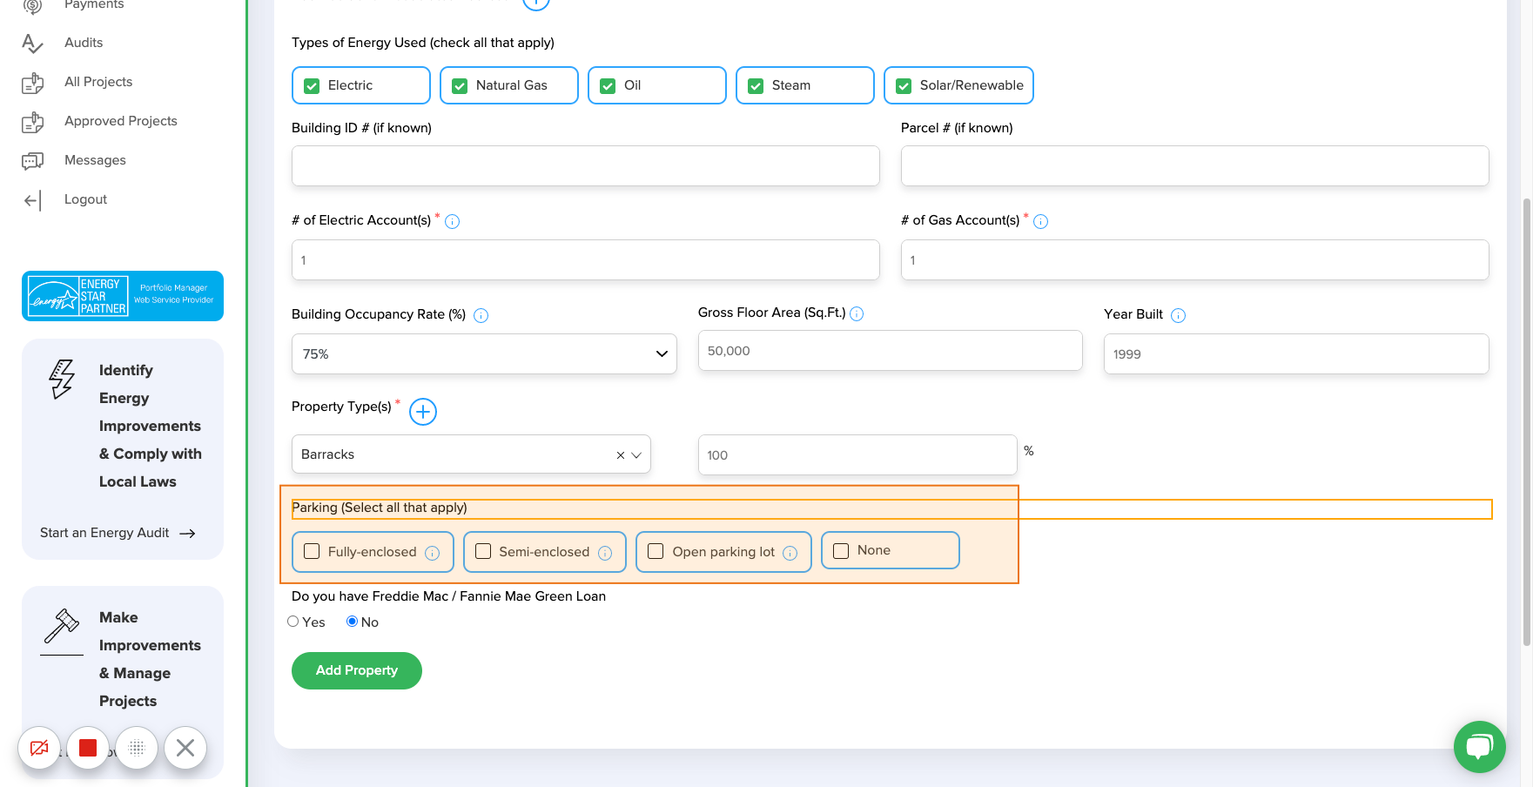Go to All Projects in sidebar
1533x787 pixels.
coord(98,82)
